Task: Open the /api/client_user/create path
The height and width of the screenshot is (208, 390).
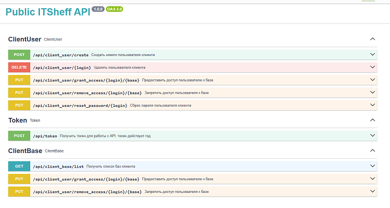Action: click(x=60, y=55)
